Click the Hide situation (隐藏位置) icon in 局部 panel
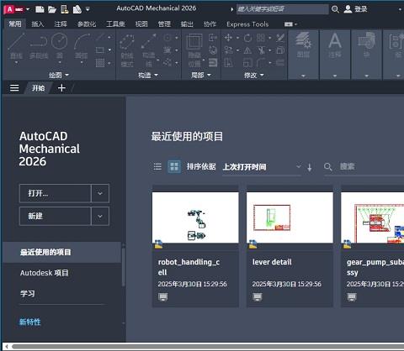404x351 pixels. pyautogui.click(x=194, y=42)
